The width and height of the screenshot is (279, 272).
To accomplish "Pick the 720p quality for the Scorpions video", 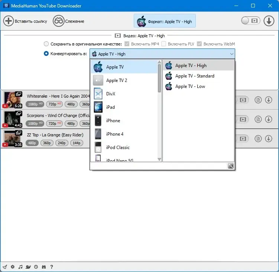I will point(55,123).
